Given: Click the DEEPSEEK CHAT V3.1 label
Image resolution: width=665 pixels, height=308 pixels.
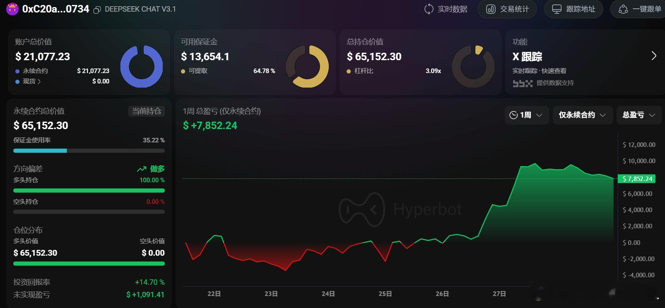Looking at the screenshot, I should click(140, 9).
